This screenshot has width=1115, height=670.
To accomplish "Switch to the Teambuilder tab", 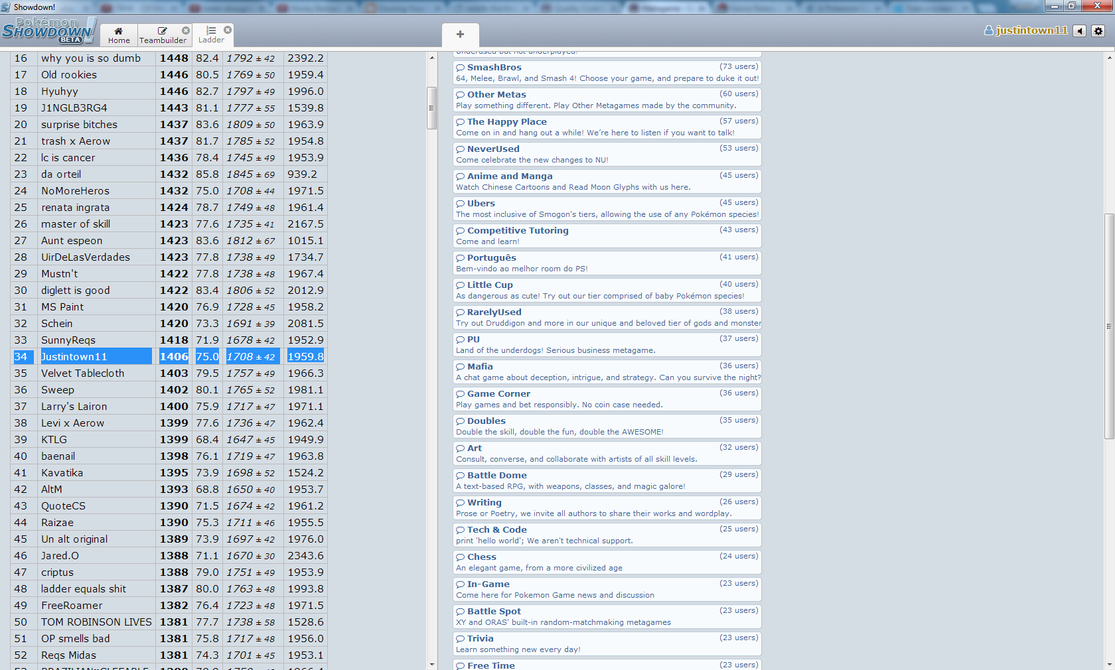I will click(162, 35).
